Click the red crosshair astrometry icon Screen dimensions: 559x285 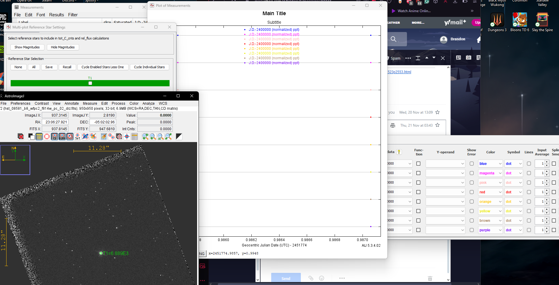(x=127, y=136)
